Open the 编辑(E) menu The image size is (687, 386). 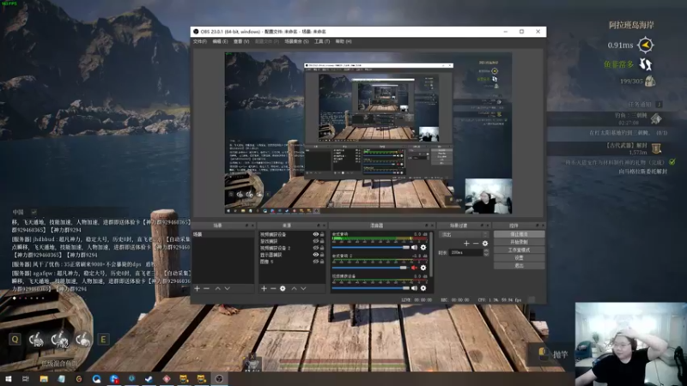coord(220,41)
